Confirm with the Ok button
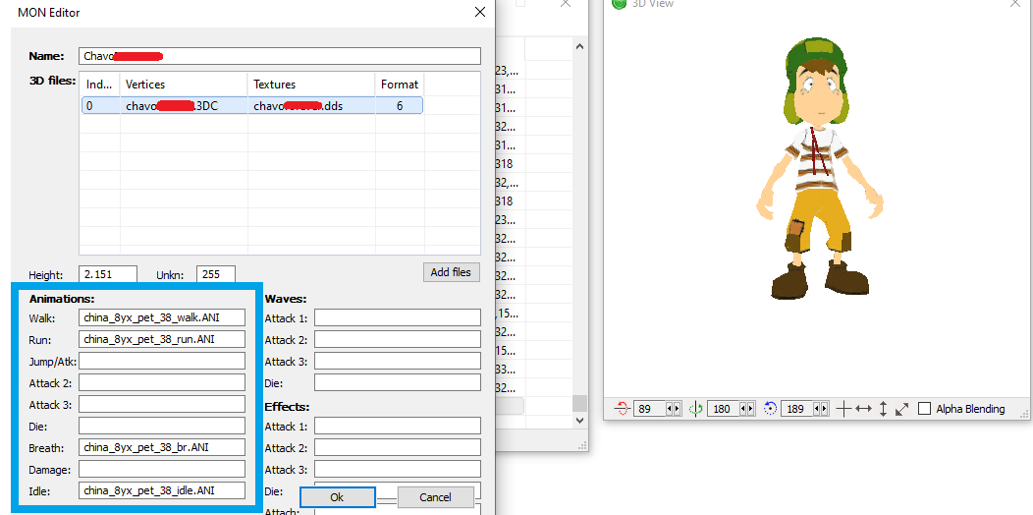 [x=338, y=497]
